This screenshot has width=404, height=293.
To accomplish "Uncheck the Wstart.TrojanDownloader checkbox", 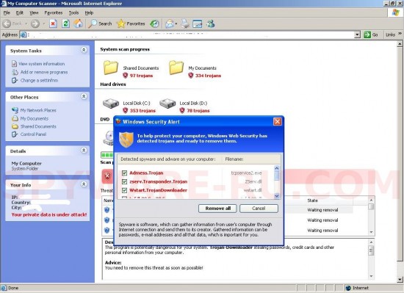I will 124,190.
